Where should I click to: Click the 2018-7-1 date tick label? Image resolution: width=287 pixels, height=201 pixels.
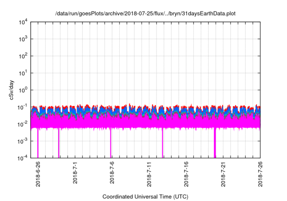point(75,173)
